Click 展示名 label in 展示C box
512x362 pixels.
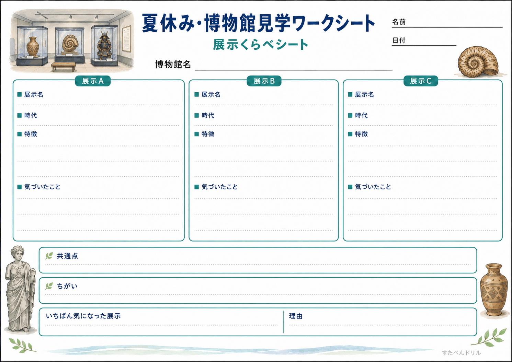(x=364, y=94)
